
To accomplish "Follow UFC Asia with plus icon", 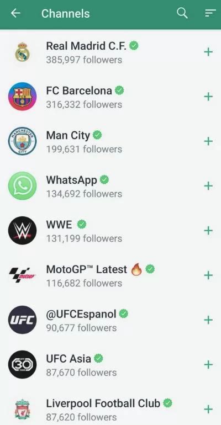I will [x=208, y=364].
